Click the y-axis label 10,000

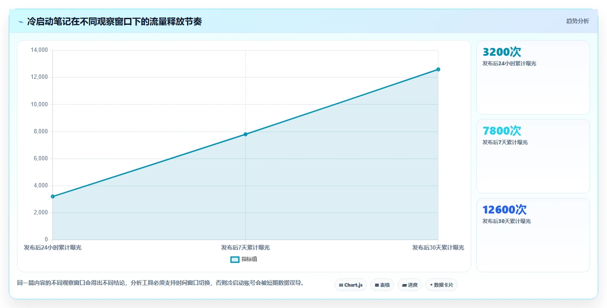pos(39,104)
